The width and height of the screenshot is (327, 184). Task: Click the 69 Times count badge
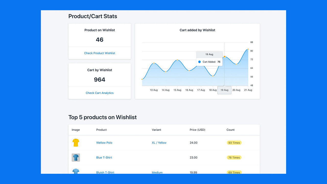pyautogui.click(x=234, y=172)
